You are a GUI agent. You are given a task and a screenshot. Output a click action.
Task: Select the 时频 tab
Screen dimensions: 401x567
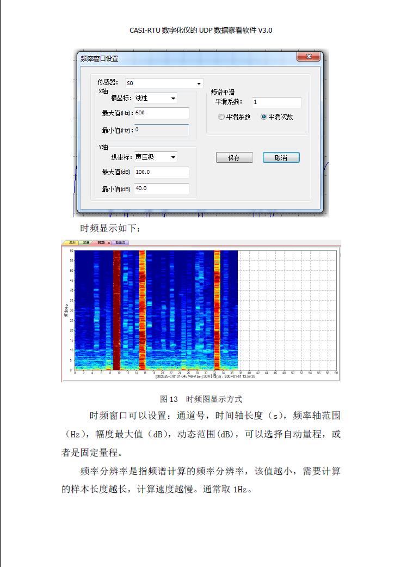(101, 242)
